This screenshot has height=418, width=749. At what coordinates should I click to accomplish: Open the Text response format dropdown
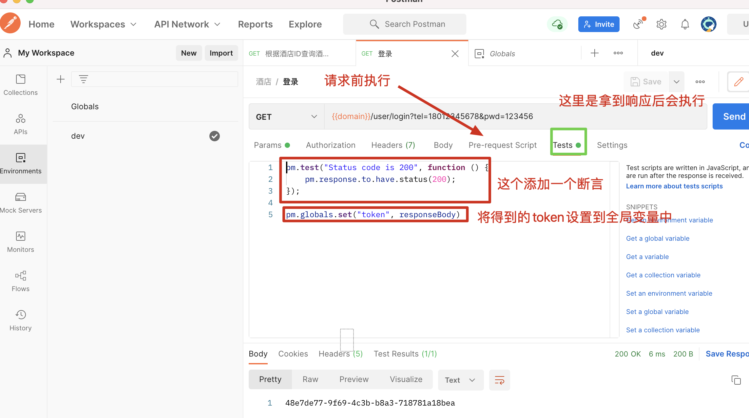tap(461, 380)
